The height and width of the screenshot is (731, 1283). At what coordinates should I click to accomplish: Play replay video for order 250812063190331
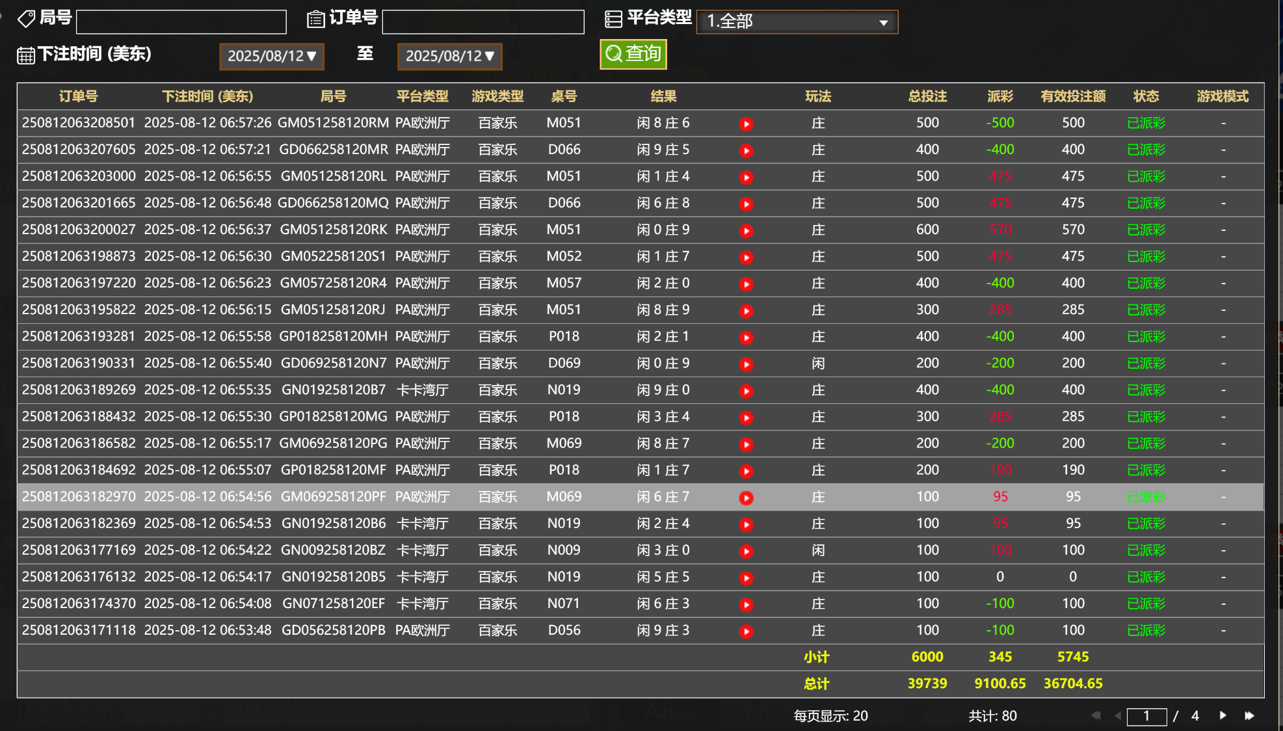tap(746, 364)
